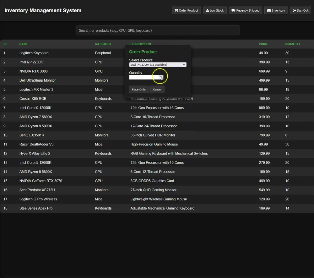Click Adjustable Mechanical Gaming Keyboard description
314x278 pixels.
162,208
